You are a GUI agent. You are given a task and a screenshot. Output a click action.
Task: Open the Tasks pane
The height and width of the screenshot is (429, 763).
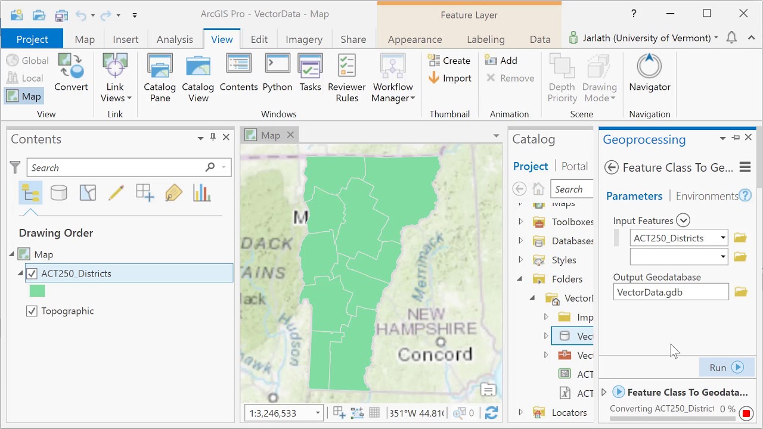tap(310, 73)
